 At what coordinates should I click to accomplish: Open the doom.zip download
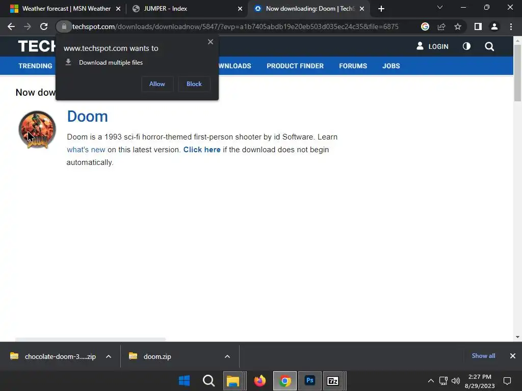[150, 356]
